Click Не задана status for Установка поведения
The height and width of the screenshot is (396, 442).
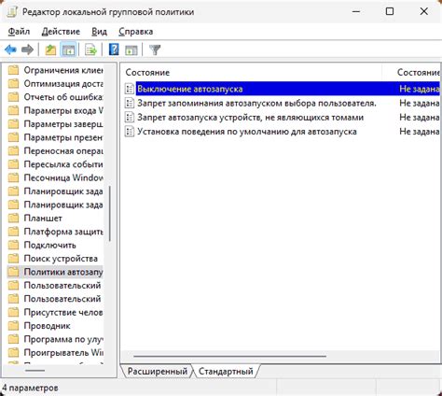coord(419,132)
